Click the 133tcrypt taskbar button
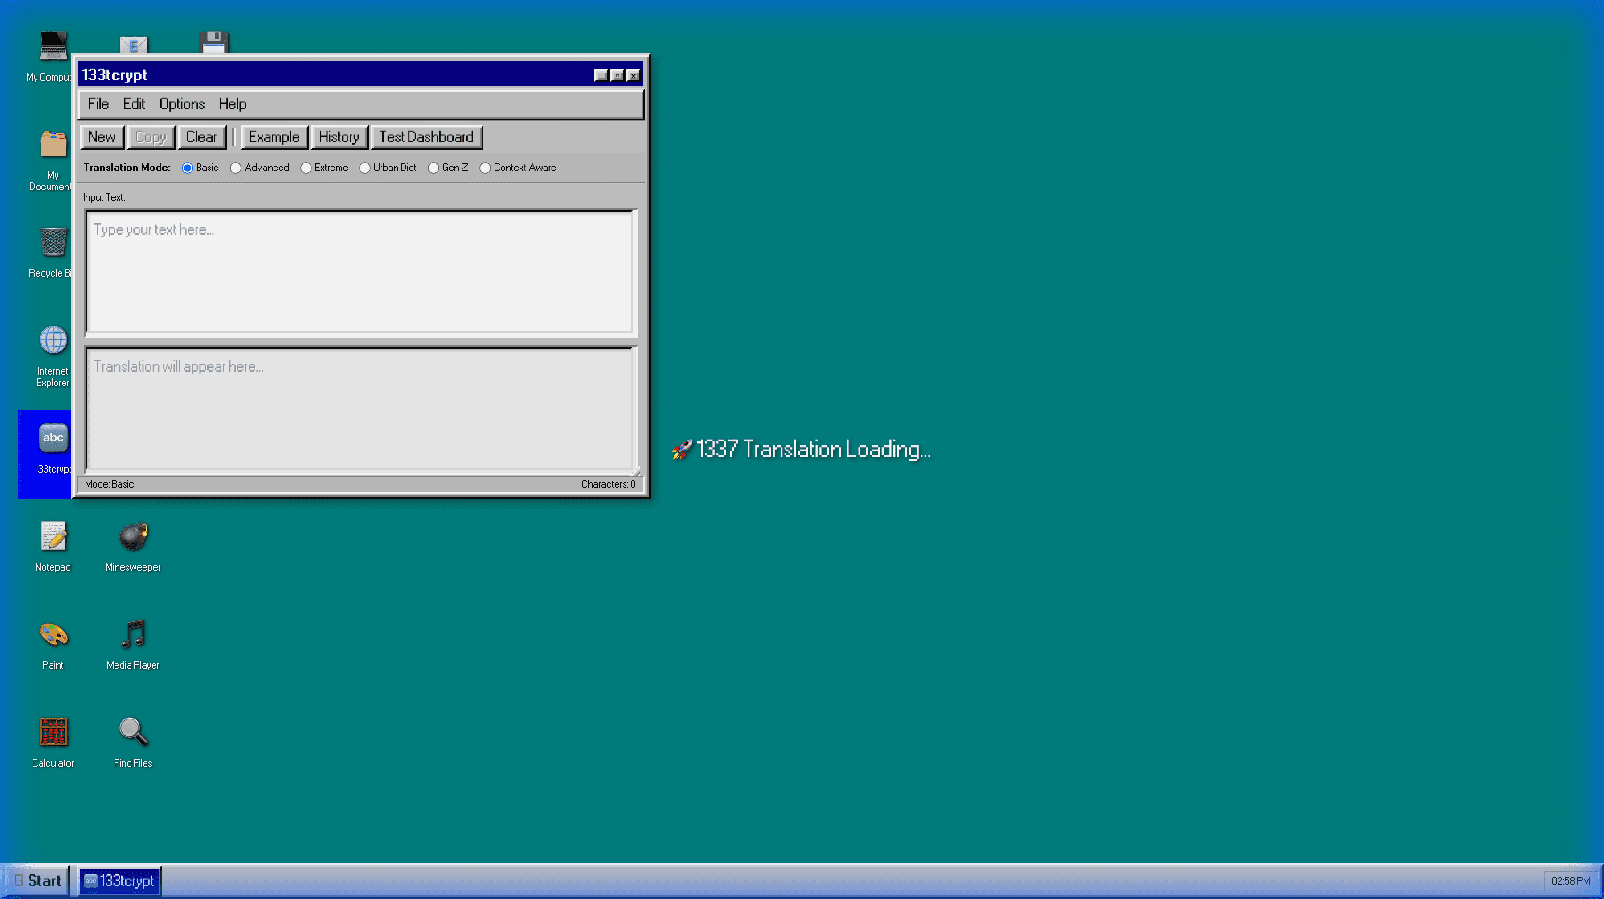 coord(119,880)
